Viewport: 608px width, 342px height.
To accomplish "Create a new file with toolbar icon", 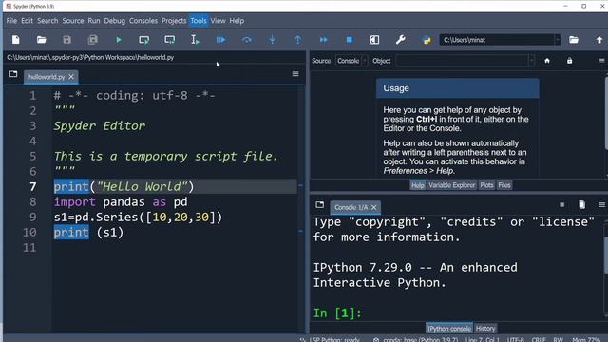I will point(16,40).
